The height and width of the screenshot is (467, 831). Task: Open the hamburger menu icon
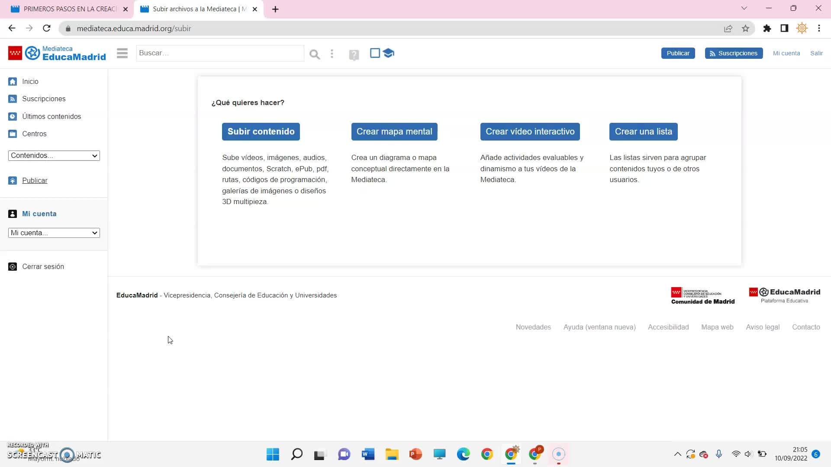122,53
